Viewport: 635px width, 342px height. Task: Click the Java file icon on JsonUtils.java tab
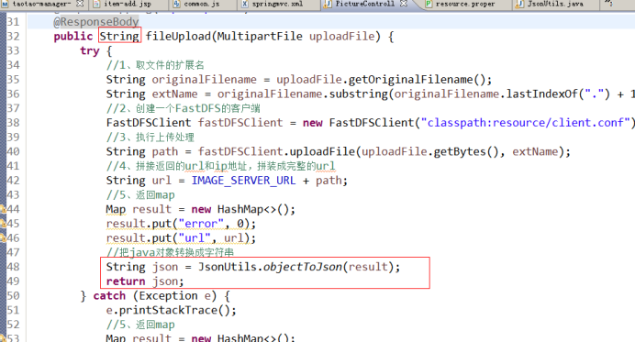pyautogui.click(x=519, y=4)
